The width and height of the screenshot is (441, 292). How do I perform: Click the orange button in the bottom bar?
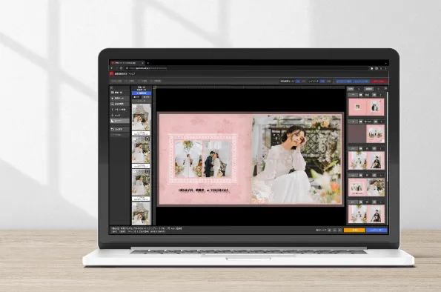(x=354, y=230)
